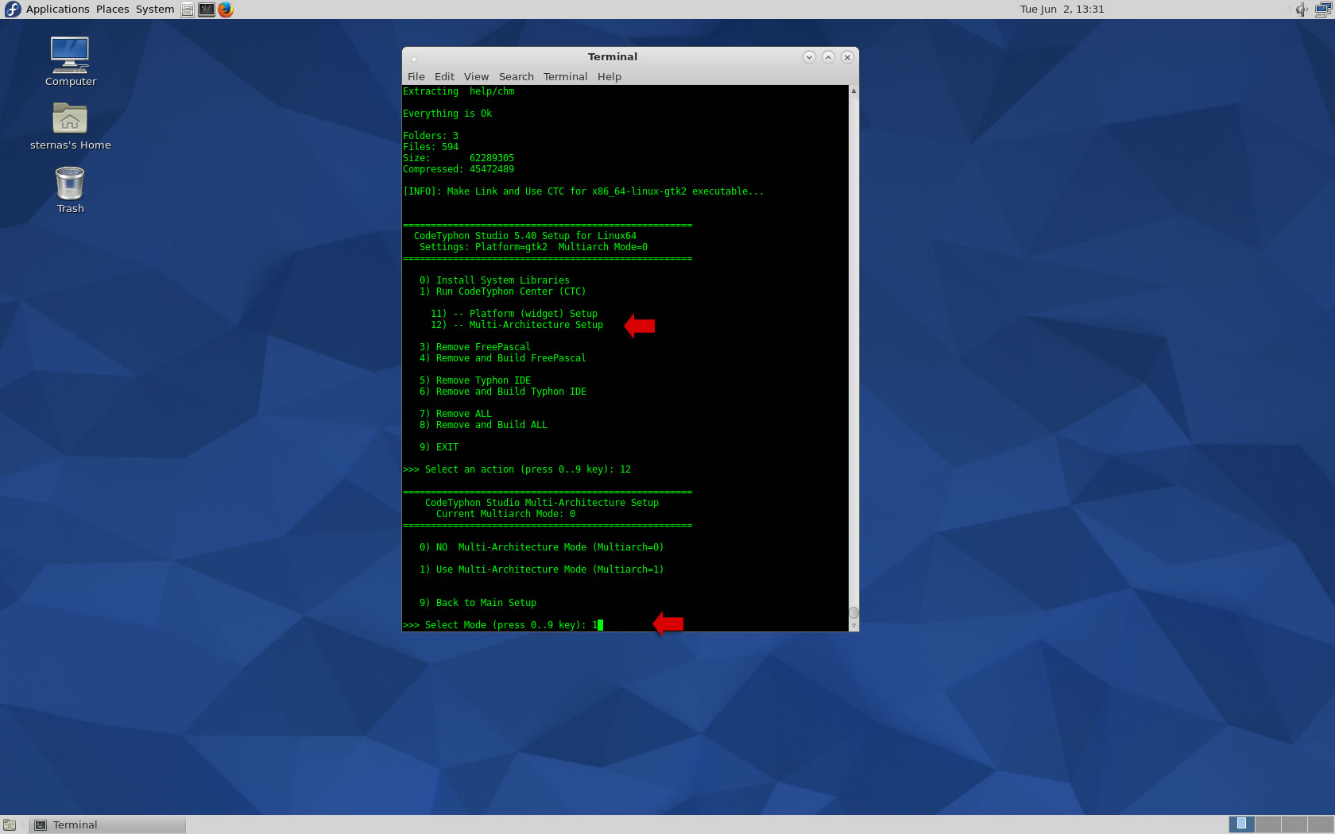Click 'CodeTyphon Studio 5.40 Setup for Linux64' heading
This screenshot has height=834, width=1335.
tap(525, 236)
